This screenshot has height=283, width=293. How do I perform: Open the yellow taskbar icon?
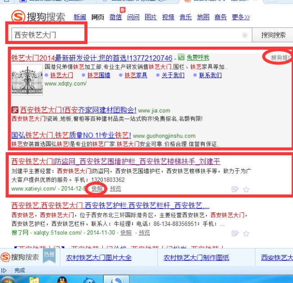click(34, 280)
